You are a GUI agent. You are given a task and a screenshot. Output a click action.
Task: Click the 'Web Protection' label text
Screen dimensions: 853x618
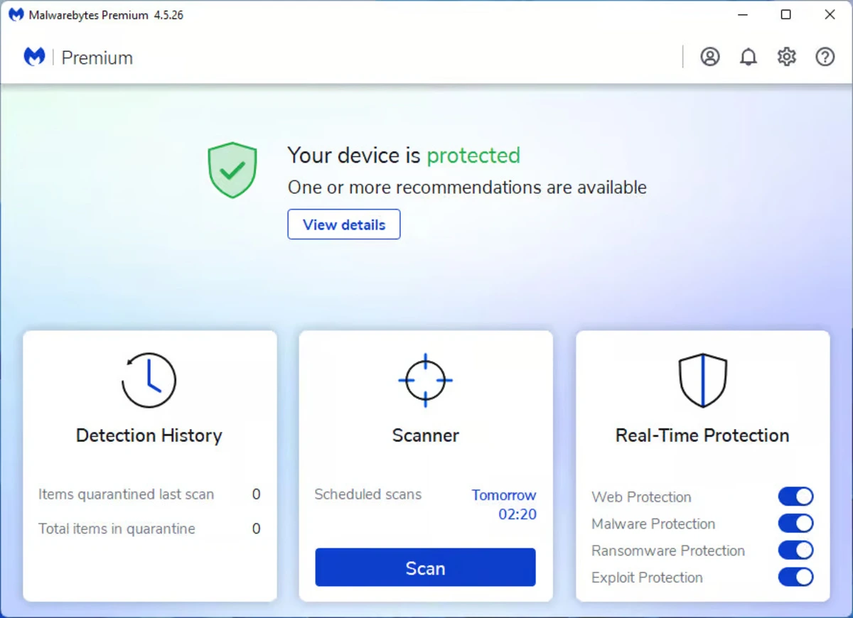click(x=641, y=497)
